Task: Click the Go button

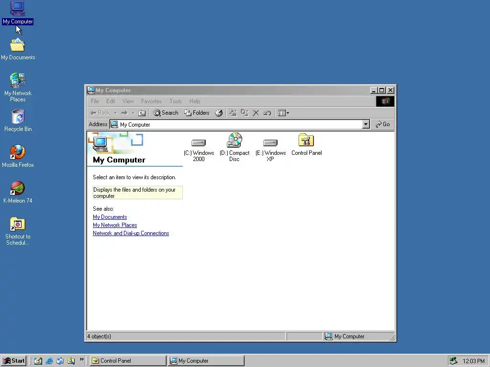Action: [x=383, y=125]
